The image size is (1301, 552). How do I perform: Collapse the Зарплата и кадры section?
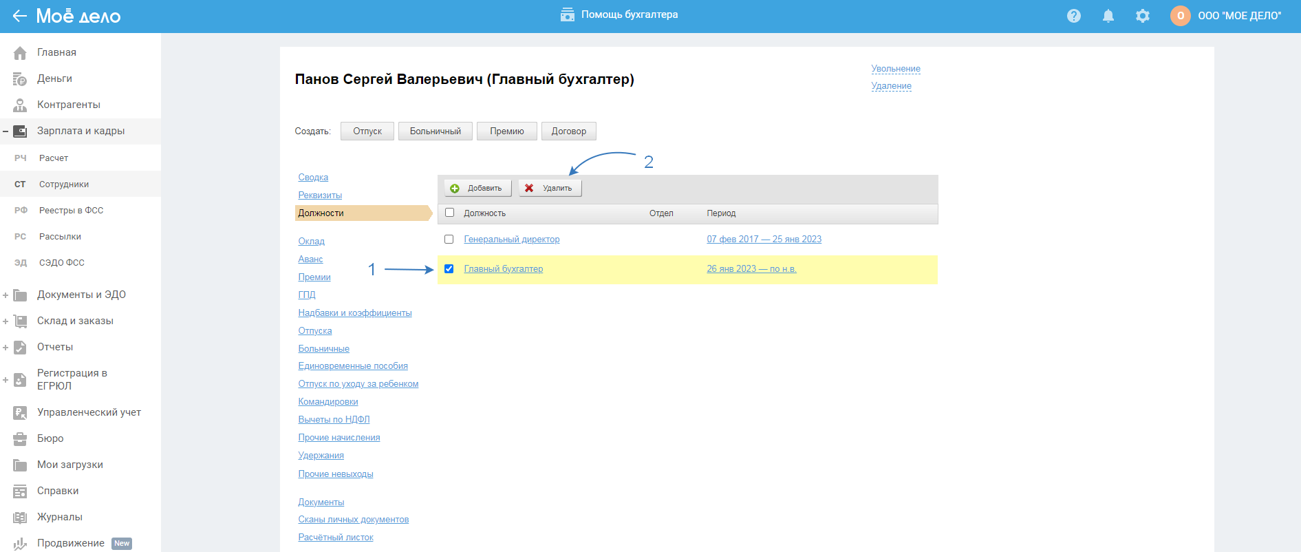(6, 131)
